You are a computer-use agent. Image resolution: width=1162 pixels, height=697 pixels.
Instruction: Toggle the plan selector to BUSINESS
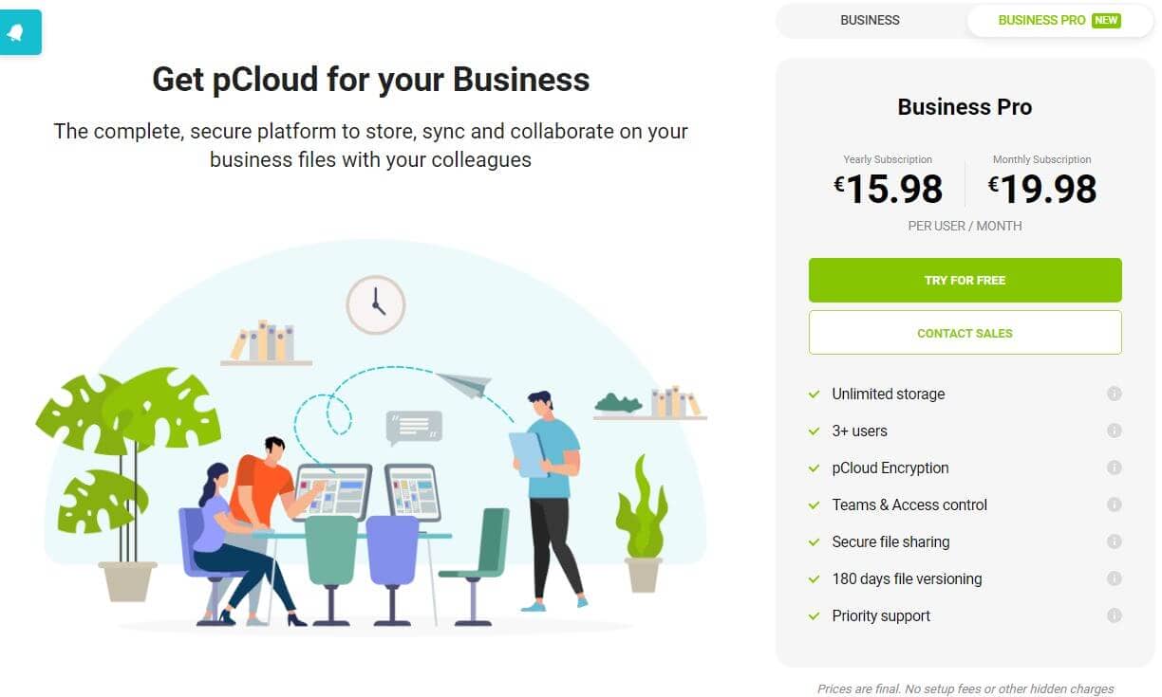pyautogui.click(x=869, y=20)
